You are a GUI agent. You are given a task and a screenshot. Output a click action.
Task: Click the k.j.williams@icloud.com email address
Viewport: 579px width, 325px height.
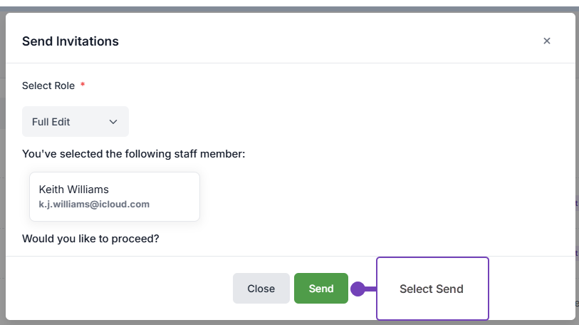click(94, 204)
